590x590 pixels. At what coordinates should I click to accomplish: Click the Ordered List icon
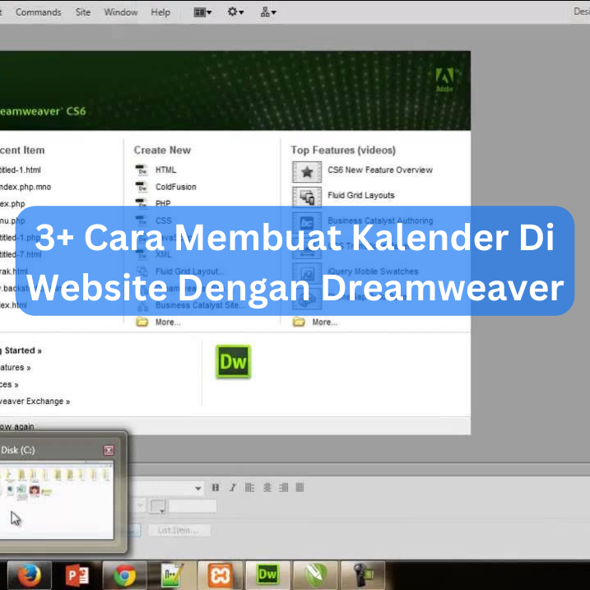pos(267,488)
